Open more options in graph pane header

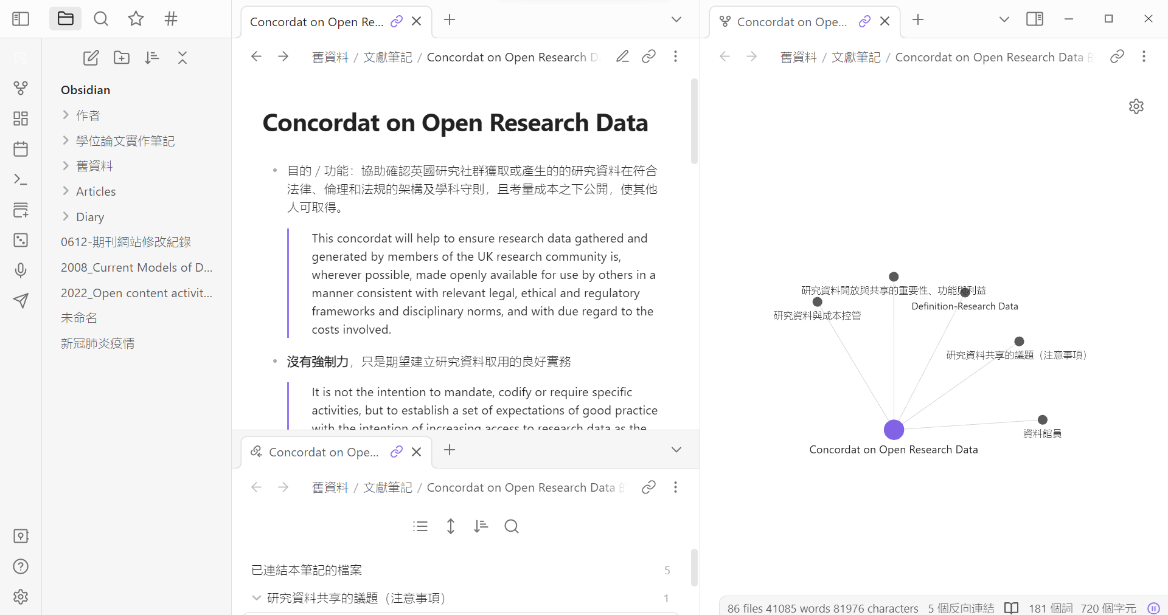[1144, 57]
